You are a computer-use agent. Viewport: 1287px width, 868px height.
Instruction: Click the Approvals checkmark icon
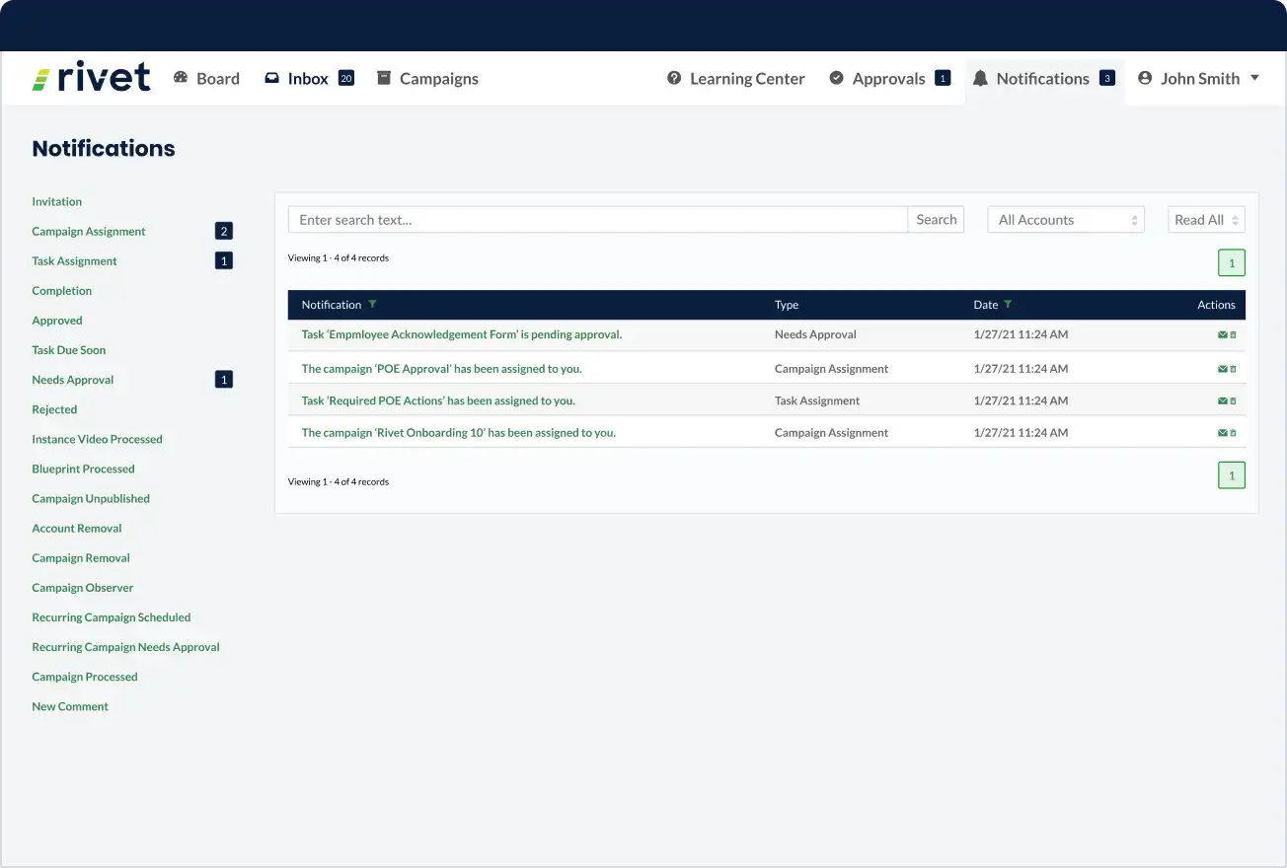(x=838, y=78)
